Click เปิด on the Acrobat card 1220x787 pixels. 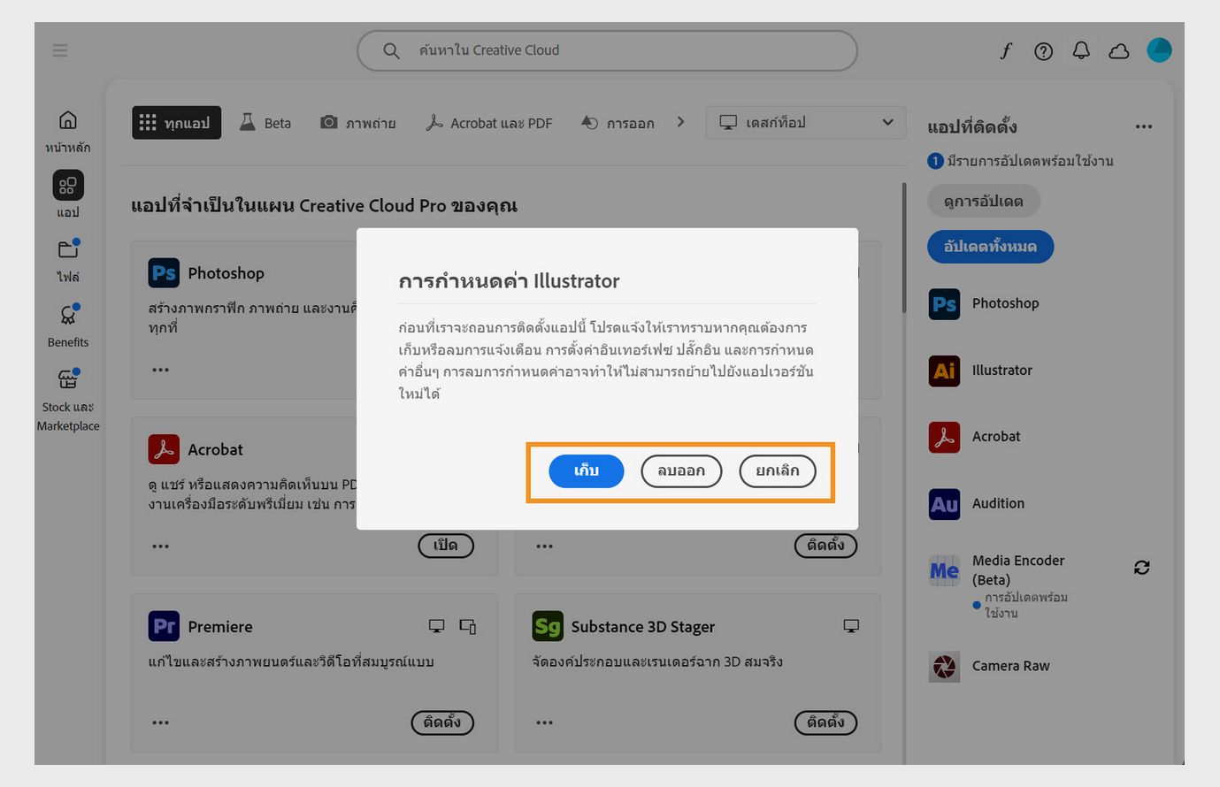click(x=446, y=546)
